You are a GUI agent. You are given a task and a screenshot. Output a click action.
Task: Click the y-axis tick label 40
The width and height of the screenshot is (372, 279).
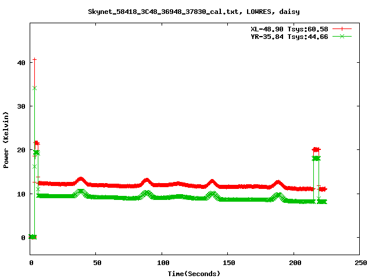pyautogui.click(x=21, y=63)
